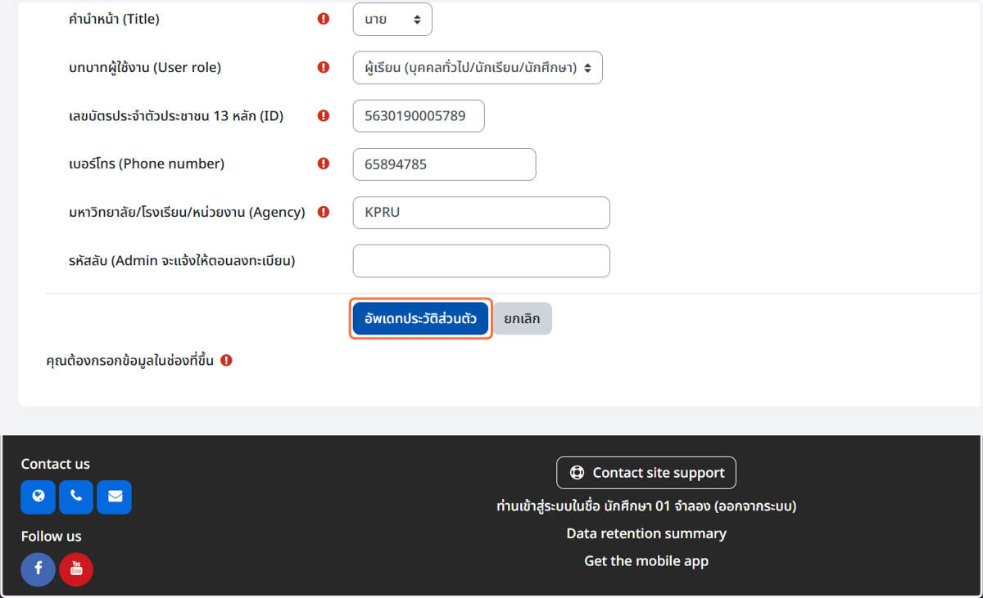This screenshot has width=983, height=598.
Task: Click the เบอร์โทร (Phone number) label
Action: pos(147,164)
